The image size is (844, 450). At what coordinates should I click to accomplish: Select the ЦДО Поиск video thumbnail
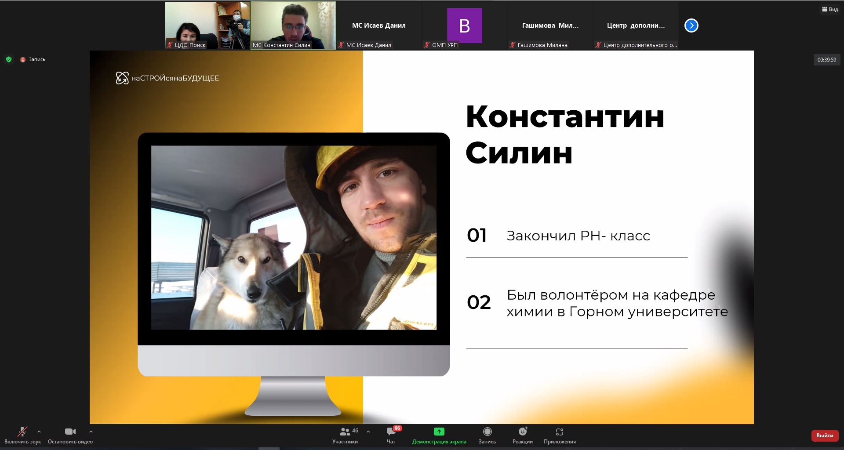(207, 25)
